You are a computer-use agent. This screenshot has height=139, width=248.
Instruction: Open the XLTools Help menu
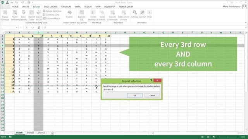click(x=150, y=15)
